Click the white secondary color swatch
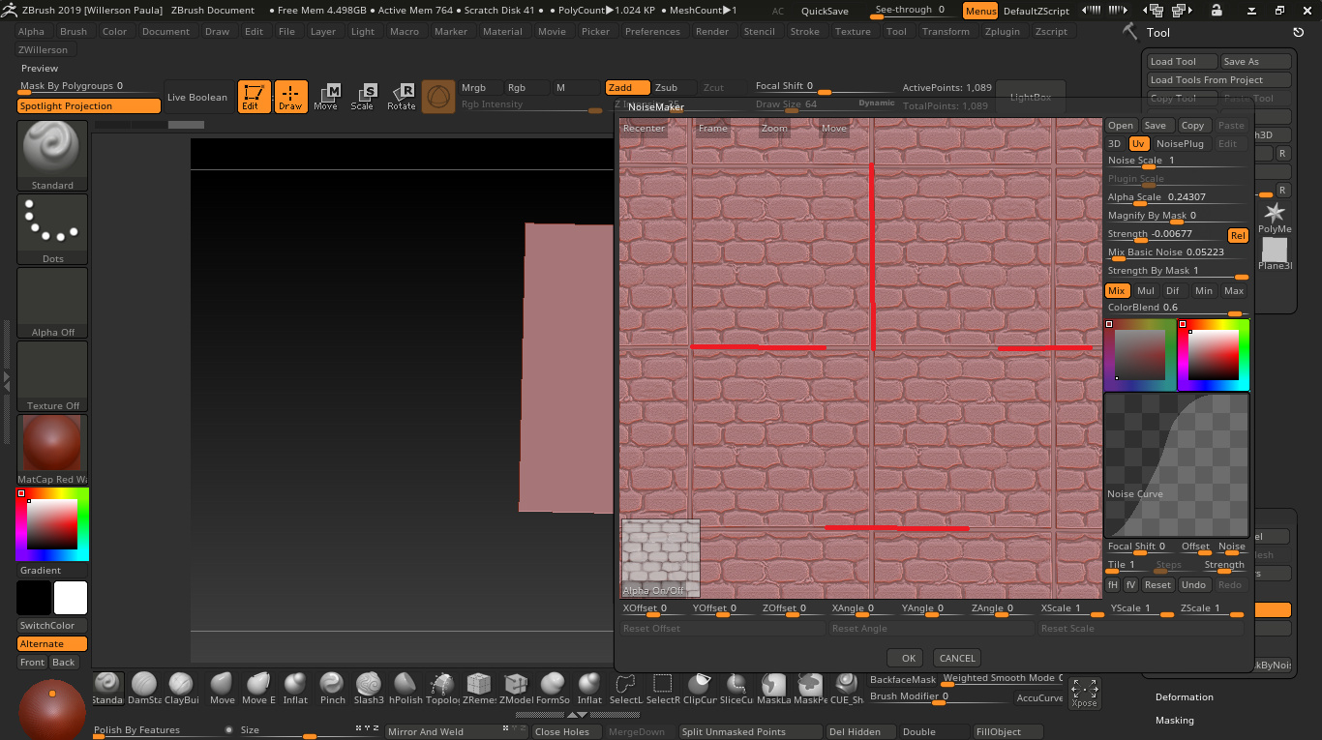 [71, 598]
